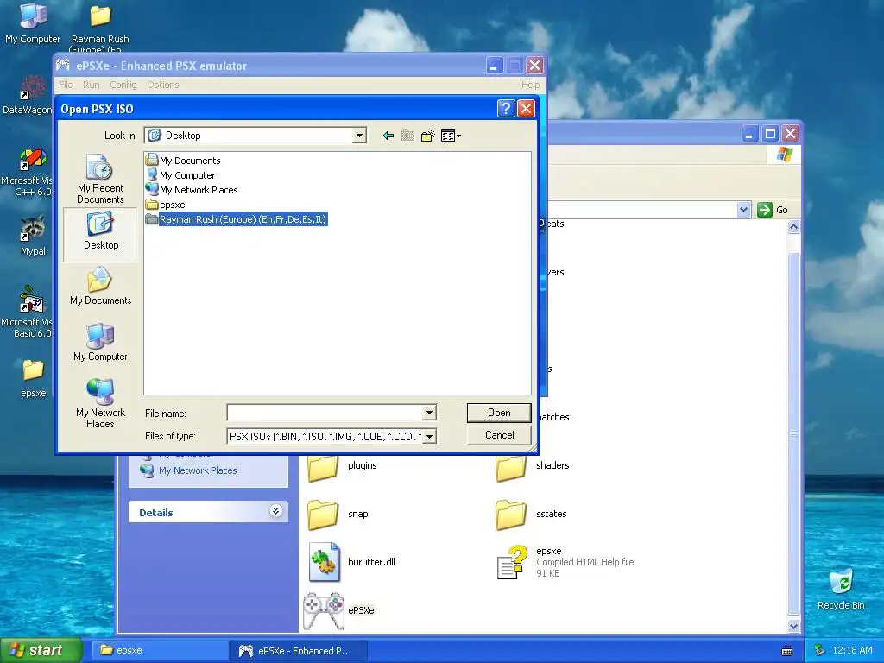Click Mypal desktop shortcut

tap(33, 237)
